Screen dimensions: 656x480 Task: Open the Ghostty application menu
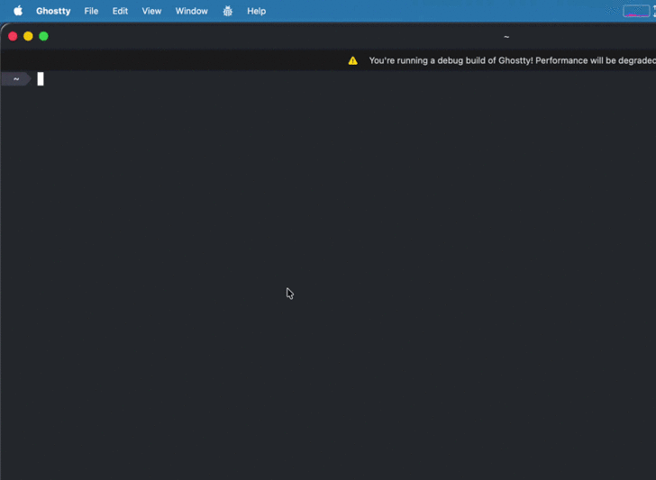pos(53,12)
